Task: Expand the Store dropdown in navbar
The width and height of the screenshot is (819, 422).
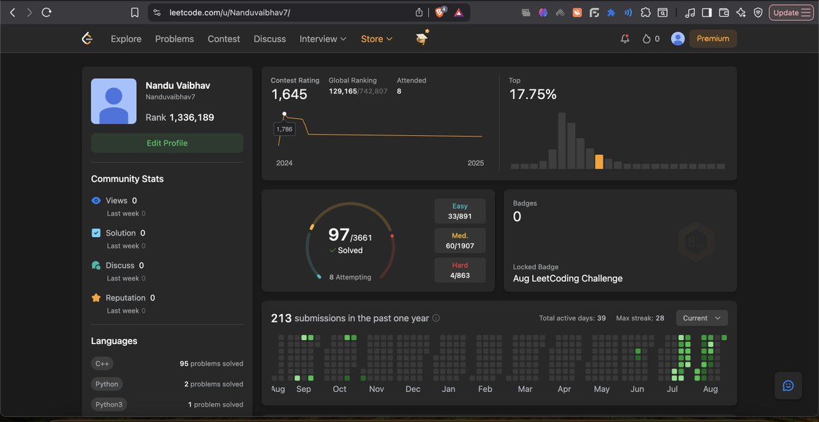Action: pos(376,39)
